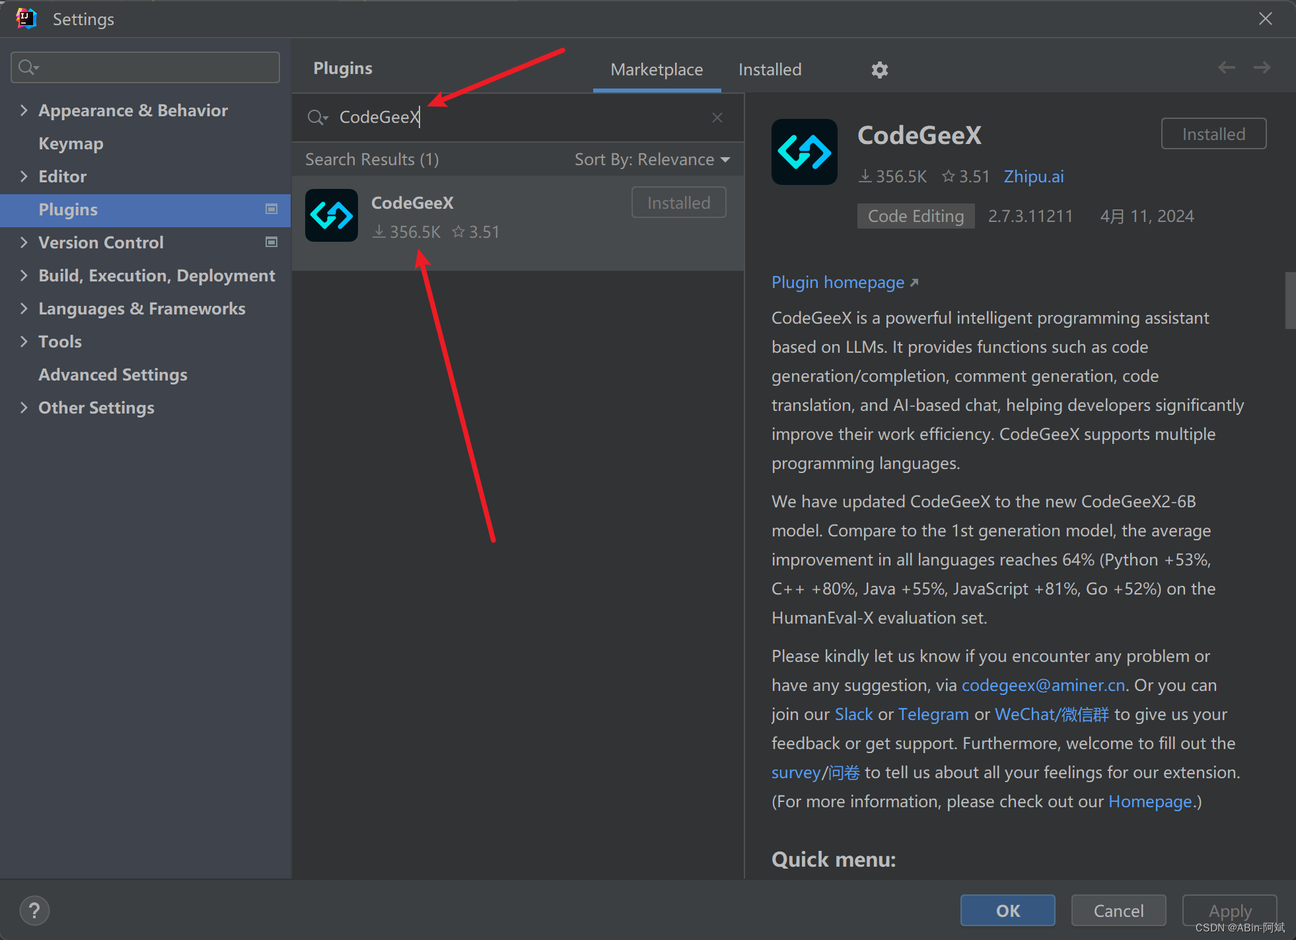Open the Telegram community link
The height and width of the screenshot is (940, 1296).
pyautogui.click(x=933, y=714)
